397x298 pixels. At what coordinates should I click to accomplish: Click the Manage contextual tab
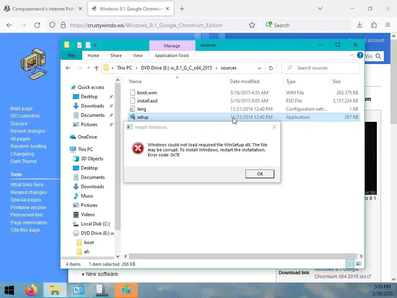[x=172, y=46]
